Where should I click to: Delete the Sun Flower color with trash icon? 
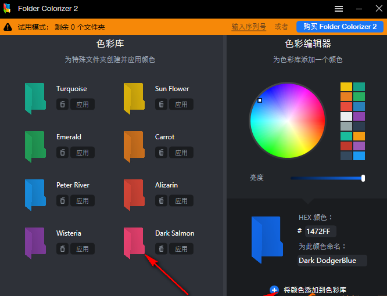tap(161, 104)
